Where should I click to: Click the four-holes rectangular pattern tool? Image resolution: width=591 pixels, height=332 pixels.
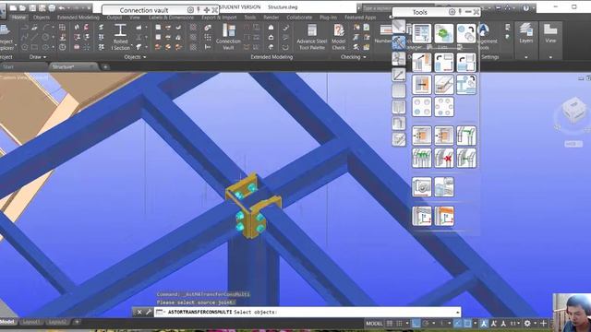click(x=422, y=107)
